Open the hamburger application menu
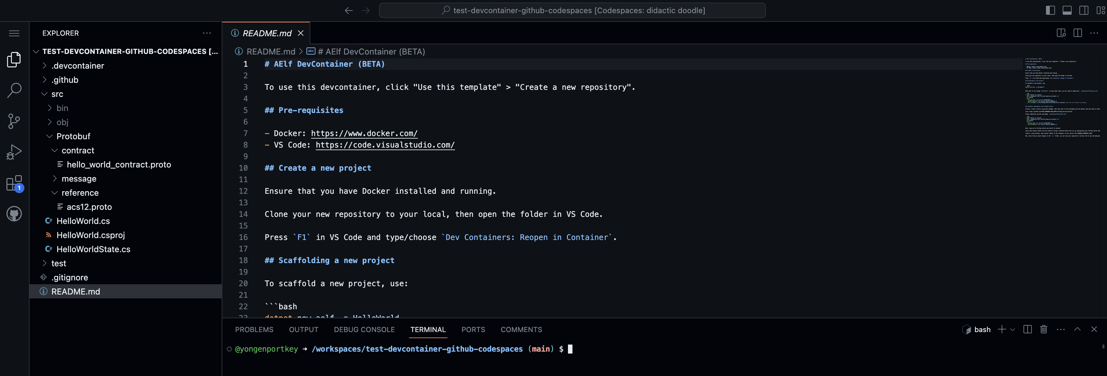1107x376 pixels. (x=14, y=33)
